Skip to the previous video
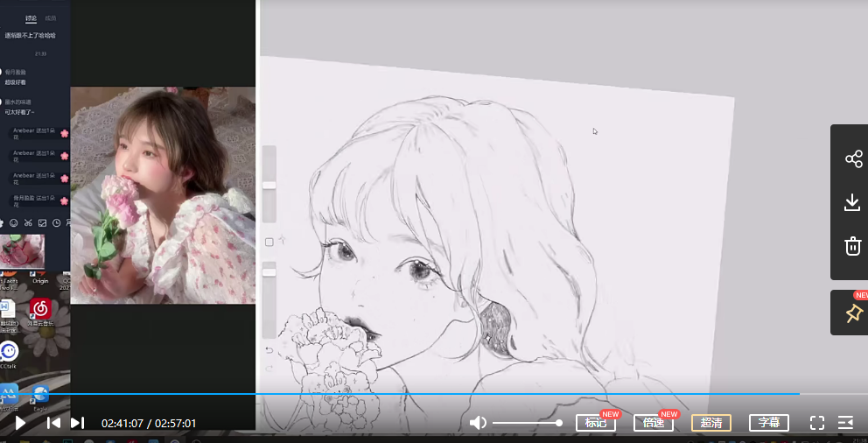 (53, 423)
